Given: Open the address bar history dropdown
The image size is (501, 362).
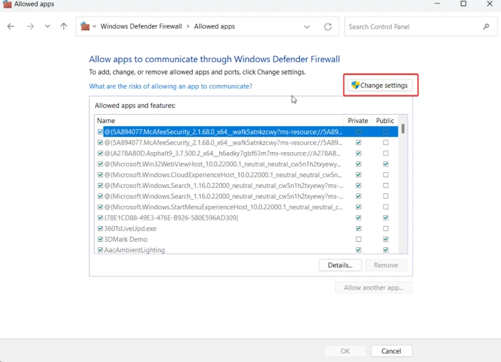Looking at the screenshot, I should click(x=307, y=26).
